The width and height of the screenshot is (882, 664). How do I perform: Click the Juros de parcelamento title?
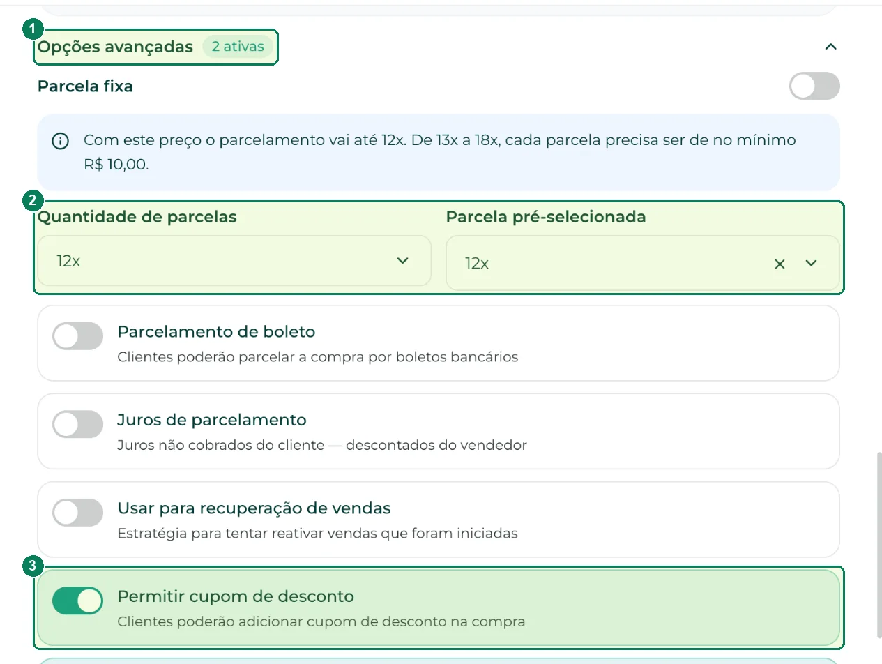[212, 420]
